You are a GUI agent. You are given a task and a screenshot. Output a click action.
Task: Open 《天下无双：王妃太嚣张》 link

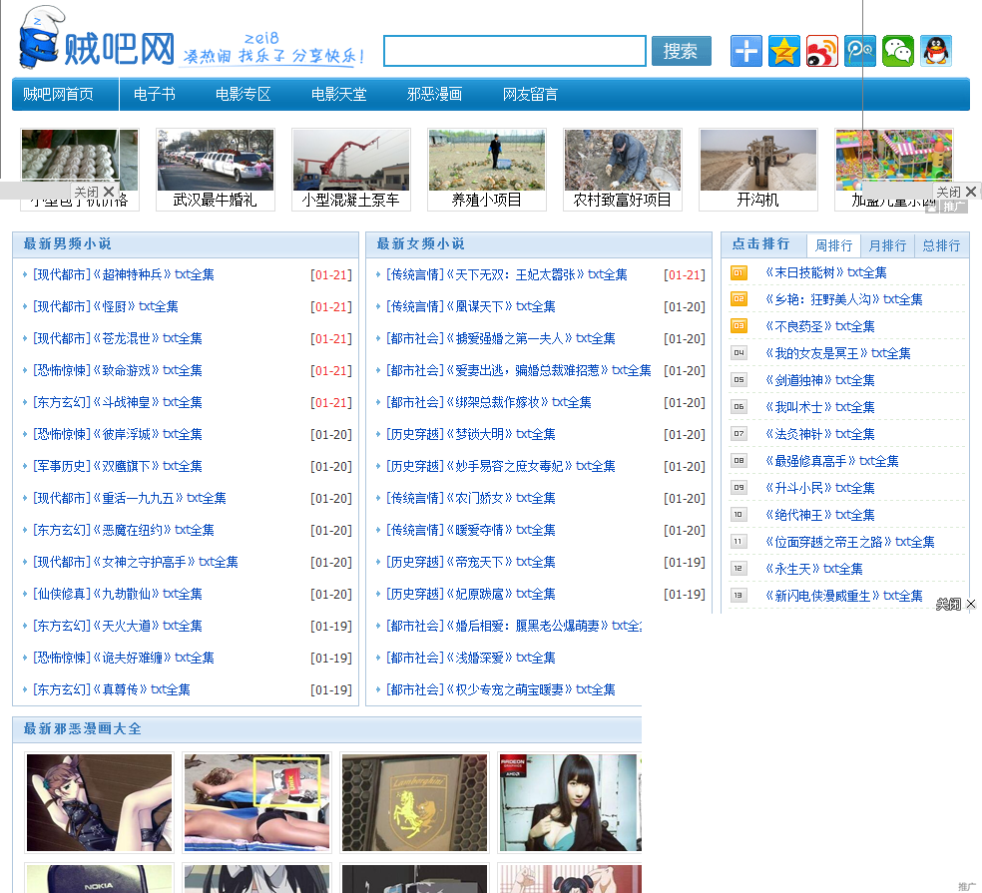point(537,275)
